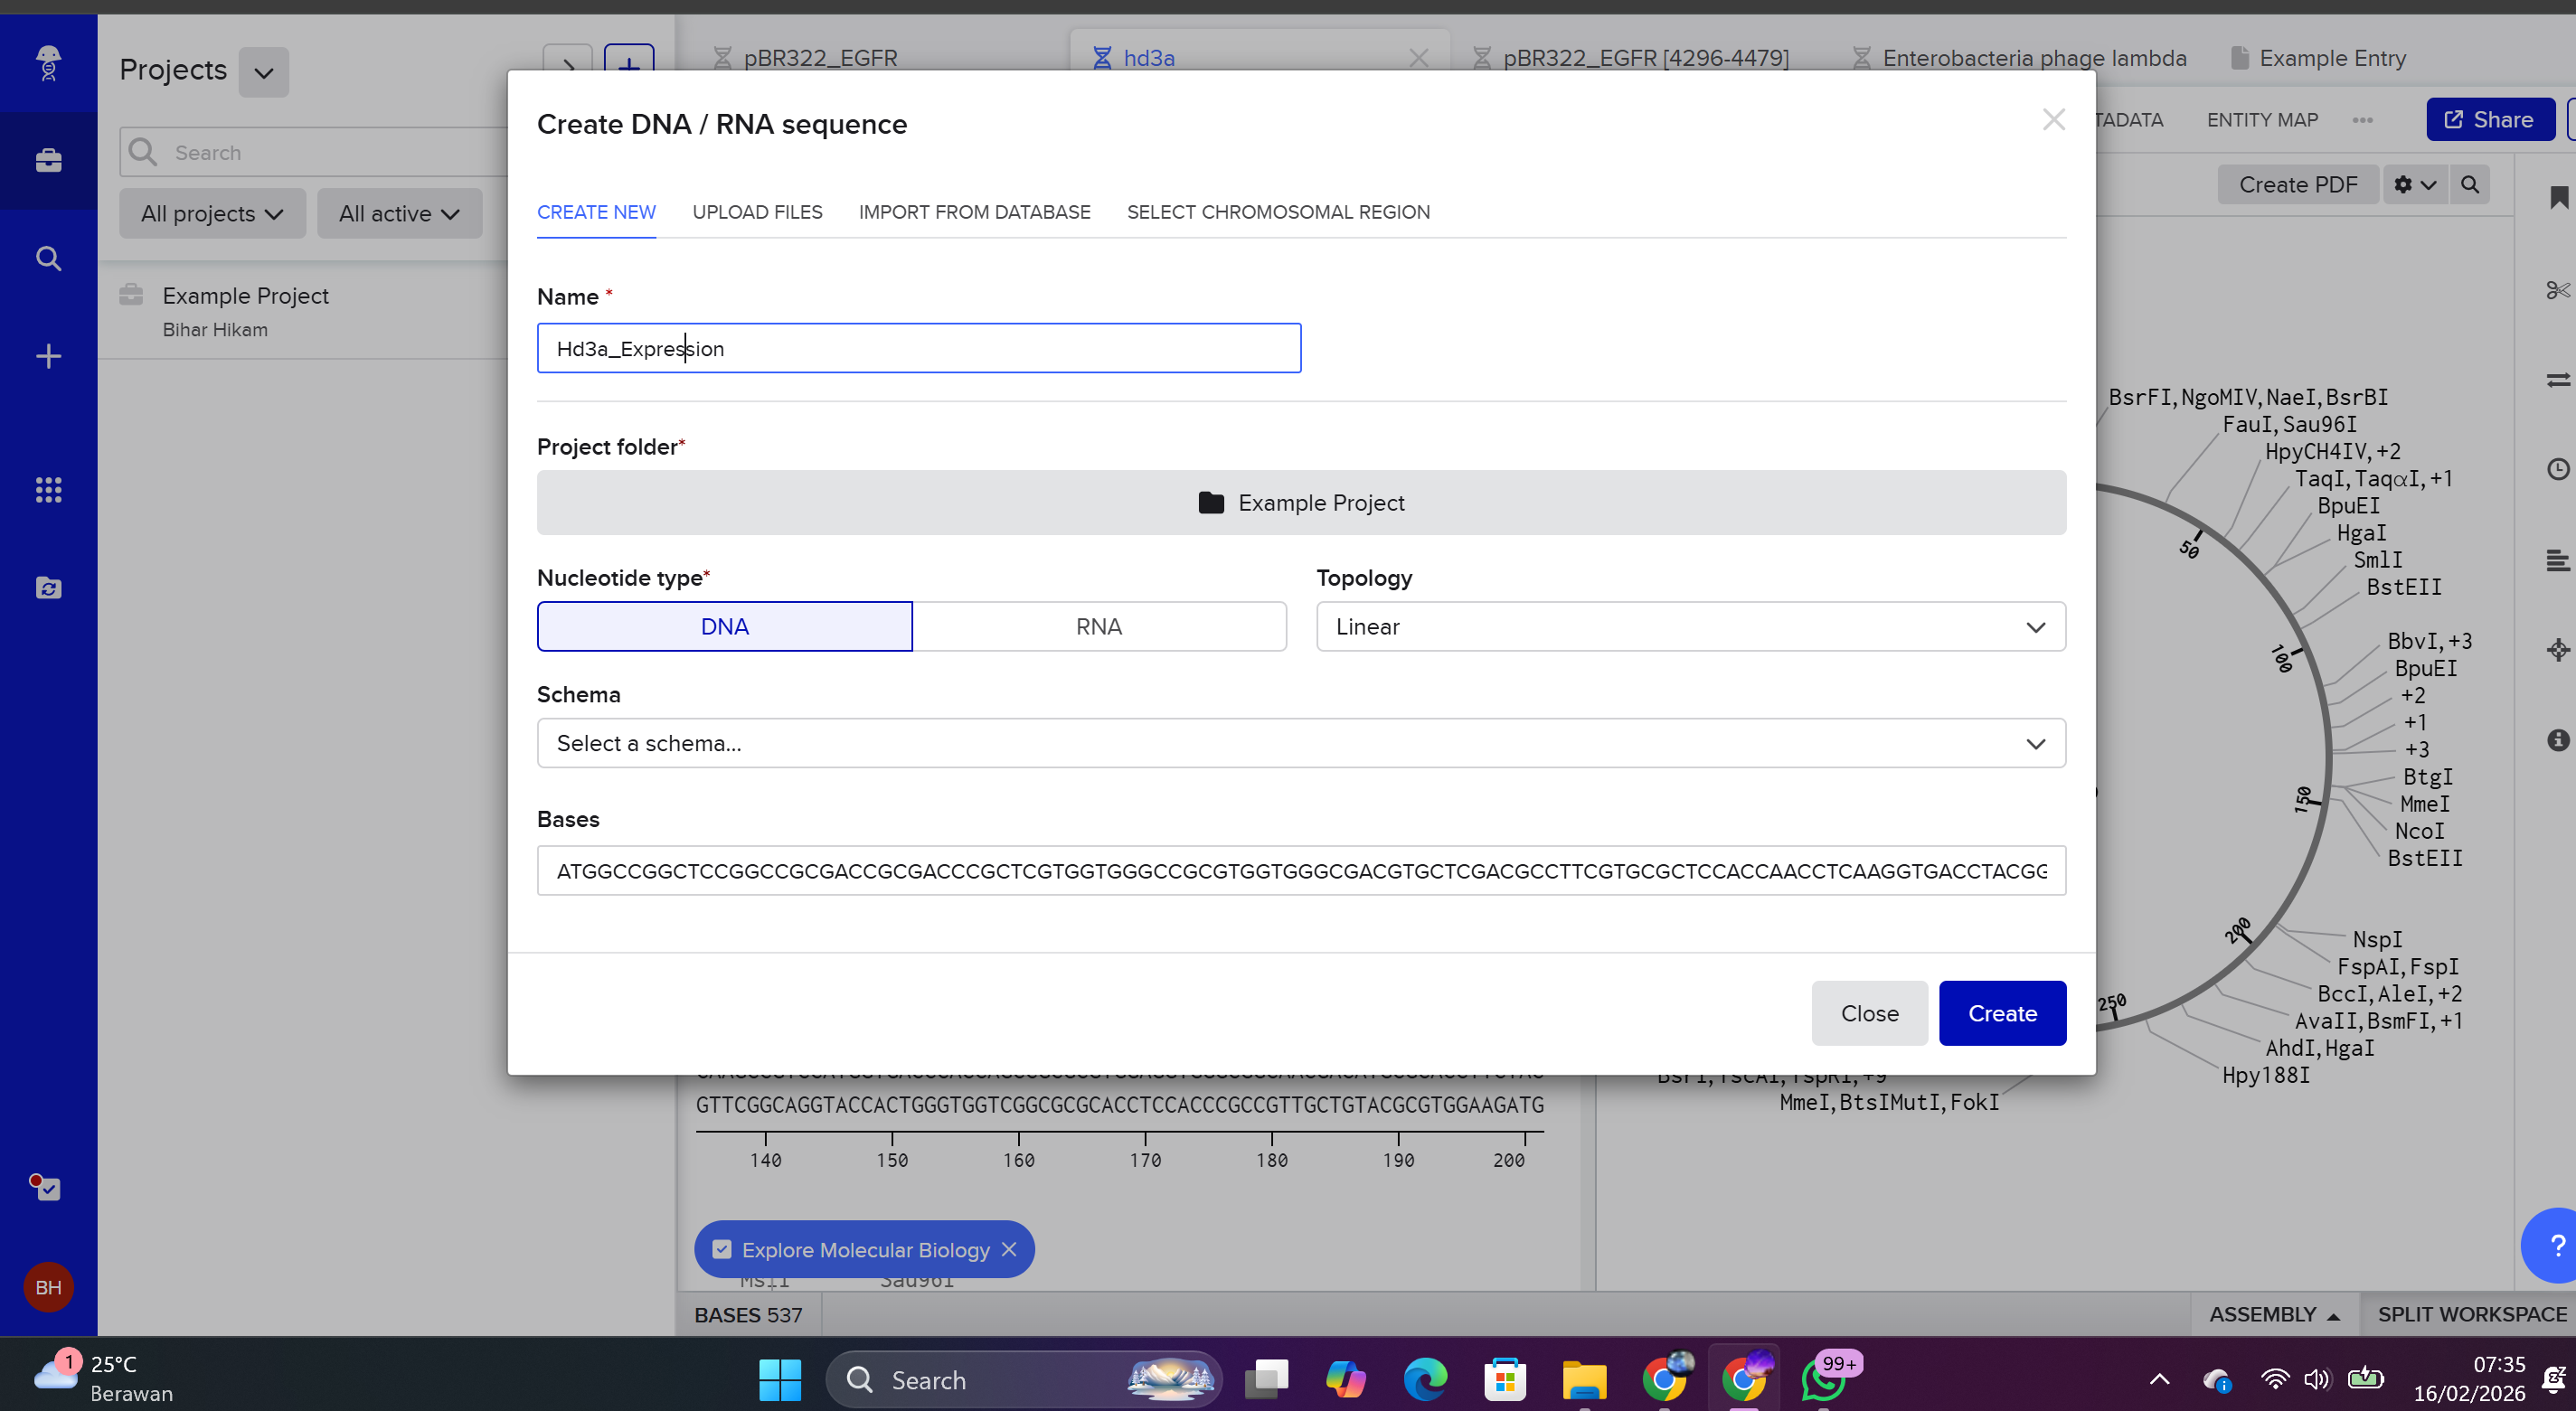Switch to Import From Database tab
This screenshot has width=2576, height=1411.
(x=974, y=212)
